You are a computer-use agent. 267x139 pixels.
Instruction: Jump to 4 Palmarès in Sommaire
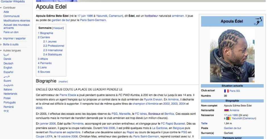point(45,63)
